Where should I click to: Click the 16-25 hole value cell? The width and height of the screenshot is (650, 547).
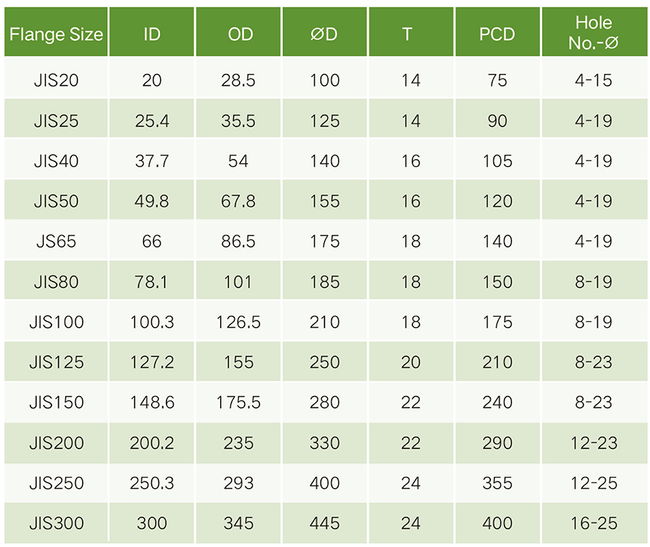pos(593,523)
